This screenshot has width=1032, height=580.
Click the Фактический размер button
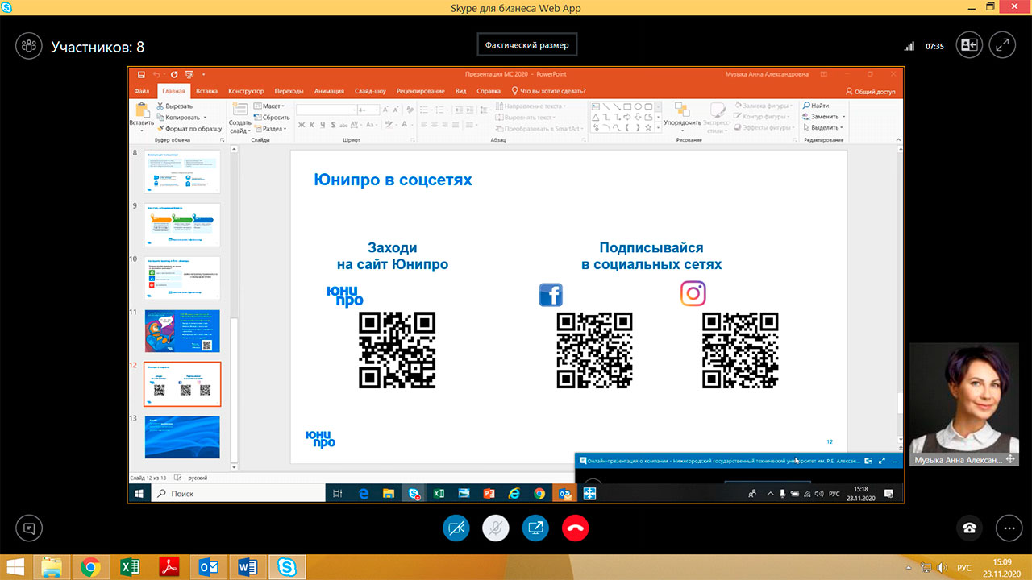pyautogui.click(x=527, y=45)
